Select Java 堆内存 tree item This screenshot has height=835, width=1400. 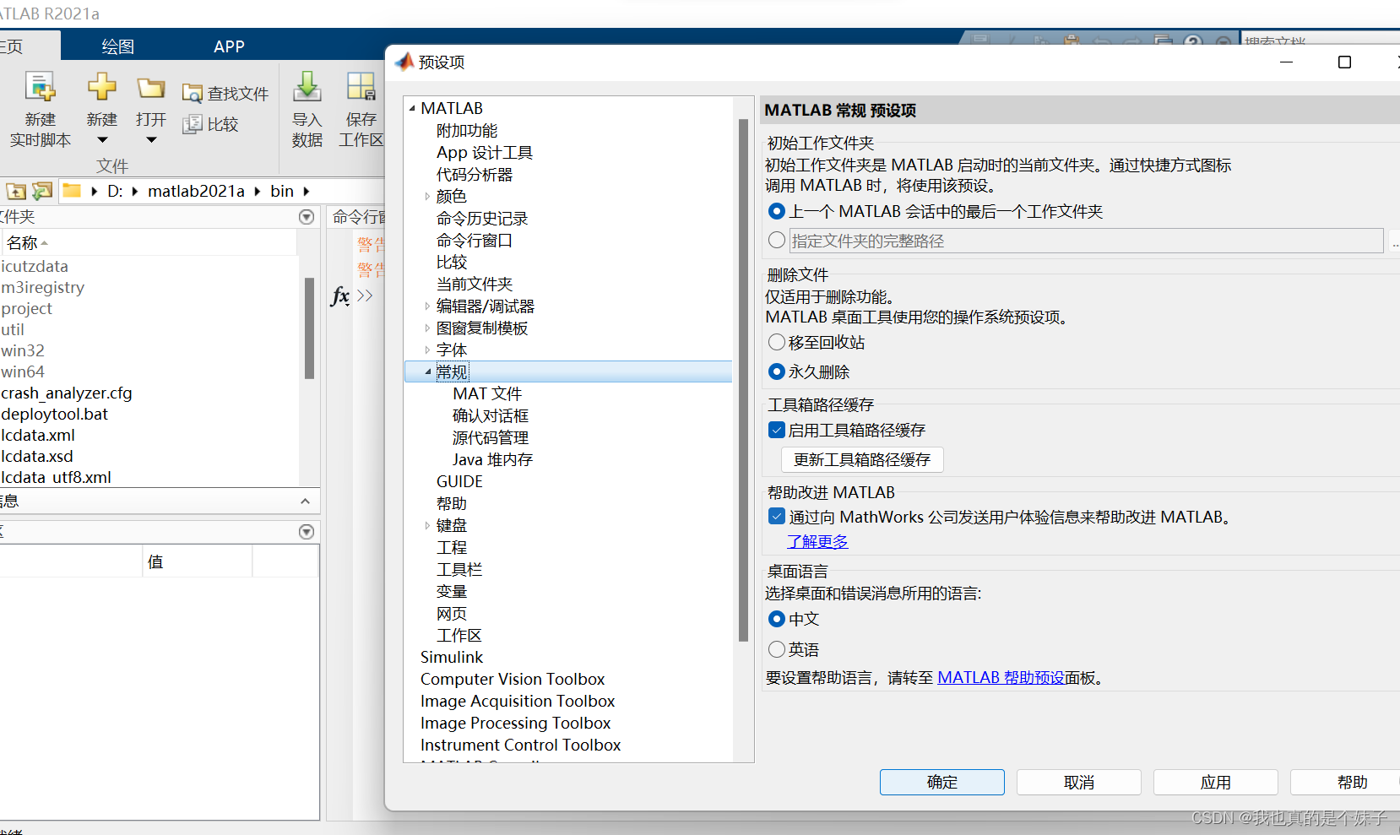(x=492, y=460)
